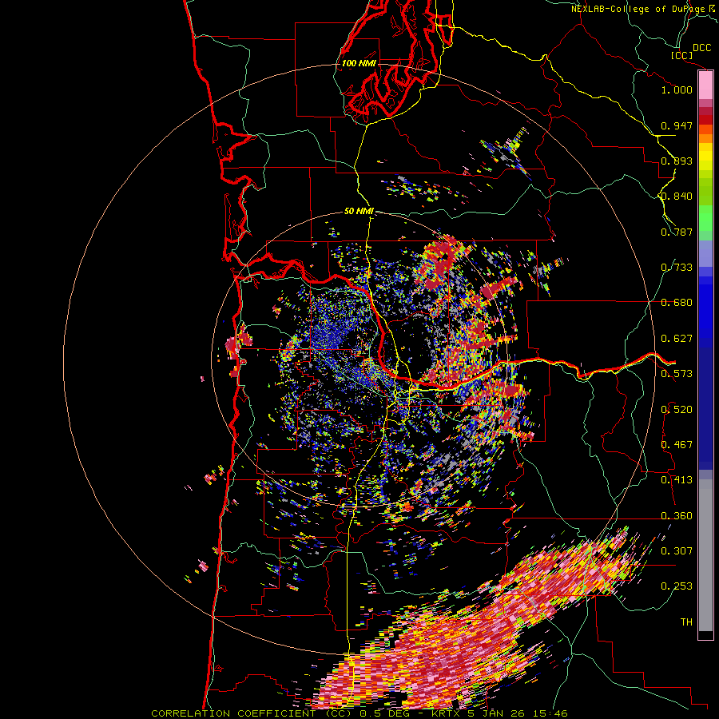Viewport: 719px width, 719px height.
Task: Select the 0.787 scale value
Action: (x=677, y=232)
